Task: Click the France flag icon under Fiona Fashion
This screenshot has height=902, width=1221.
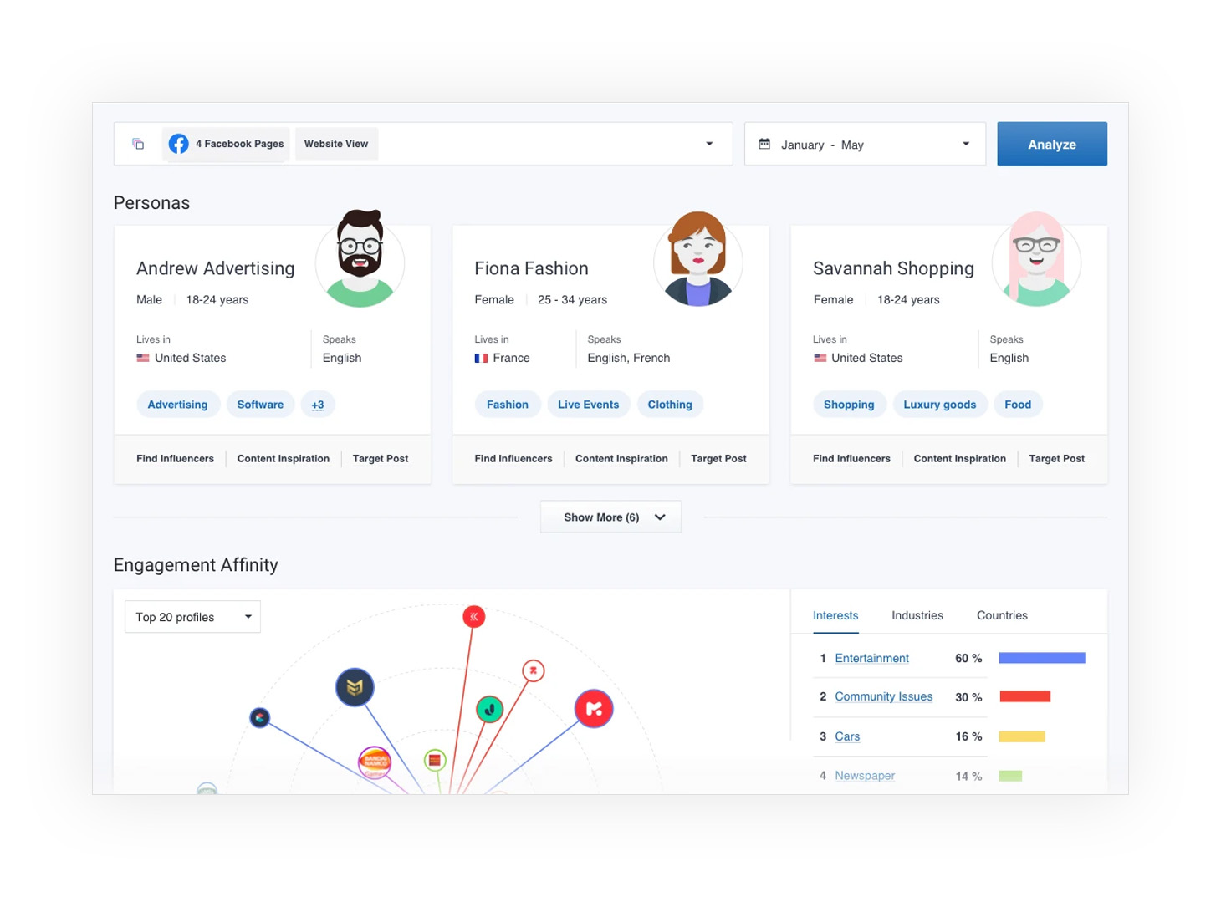Action: click(x=481, y=358)
